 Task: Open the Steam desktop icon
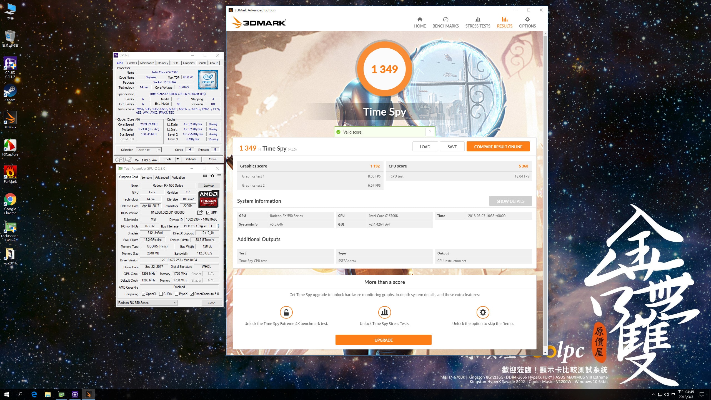10,93
